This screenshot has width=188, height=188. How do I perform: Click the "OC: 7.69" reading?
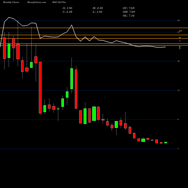[x=129, y=8]
